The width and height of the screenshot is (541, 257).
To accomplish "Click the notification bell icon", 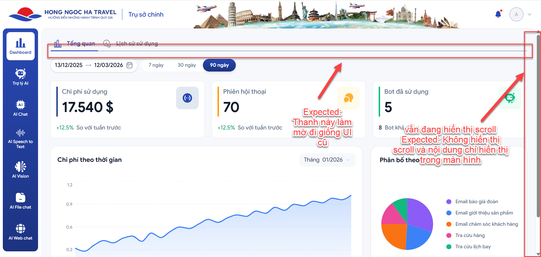I will point(498,14).
